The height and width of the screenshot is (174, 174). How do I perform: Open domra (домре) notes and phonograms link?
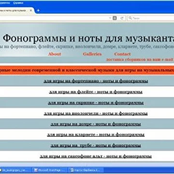(96, 124)
